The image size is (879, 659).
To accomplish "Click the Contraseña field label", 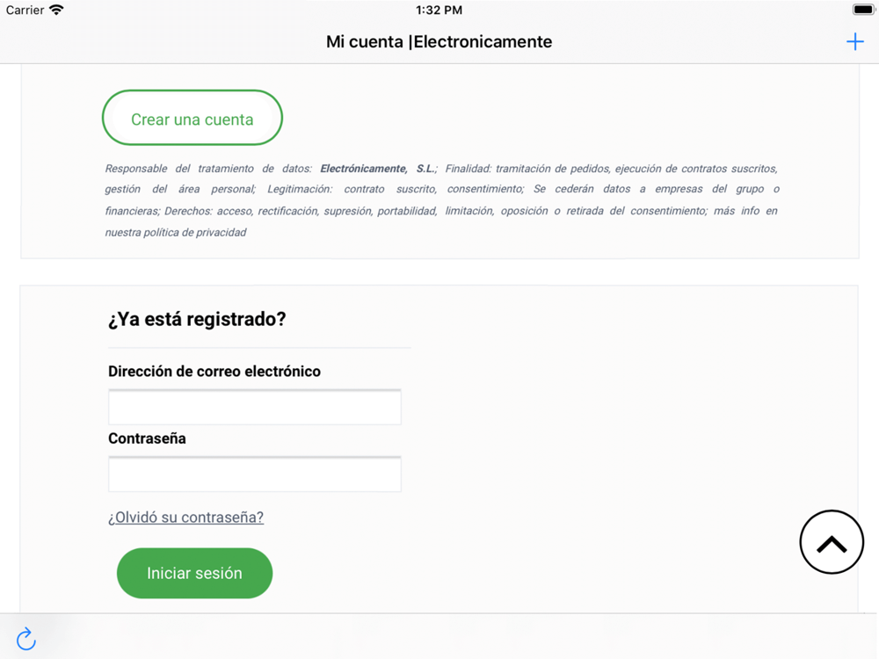I will [x=147, y=438].
